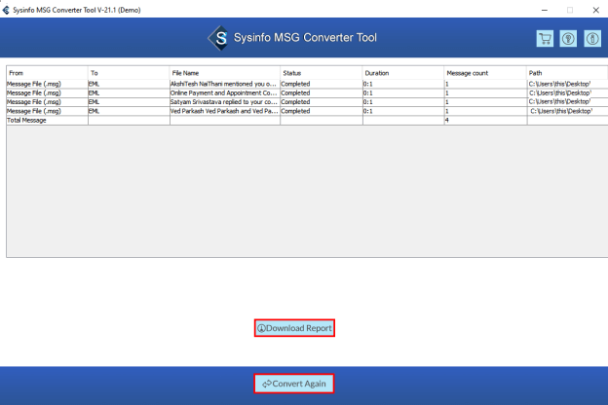
Task: Select the AkshiTesh NaiThani file row
Action: point(223,84)
